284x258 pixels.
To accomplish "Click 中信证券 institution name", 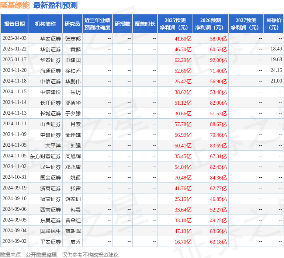I will pos(51,81).
